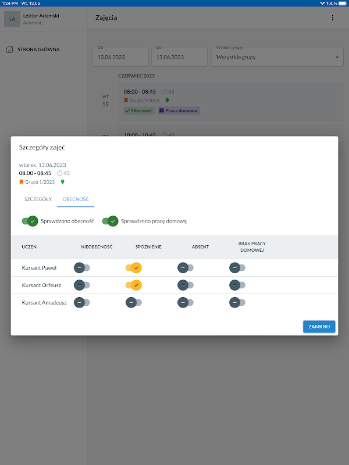
Task: Click the Zamknij button
Action: tap(319, 327)
